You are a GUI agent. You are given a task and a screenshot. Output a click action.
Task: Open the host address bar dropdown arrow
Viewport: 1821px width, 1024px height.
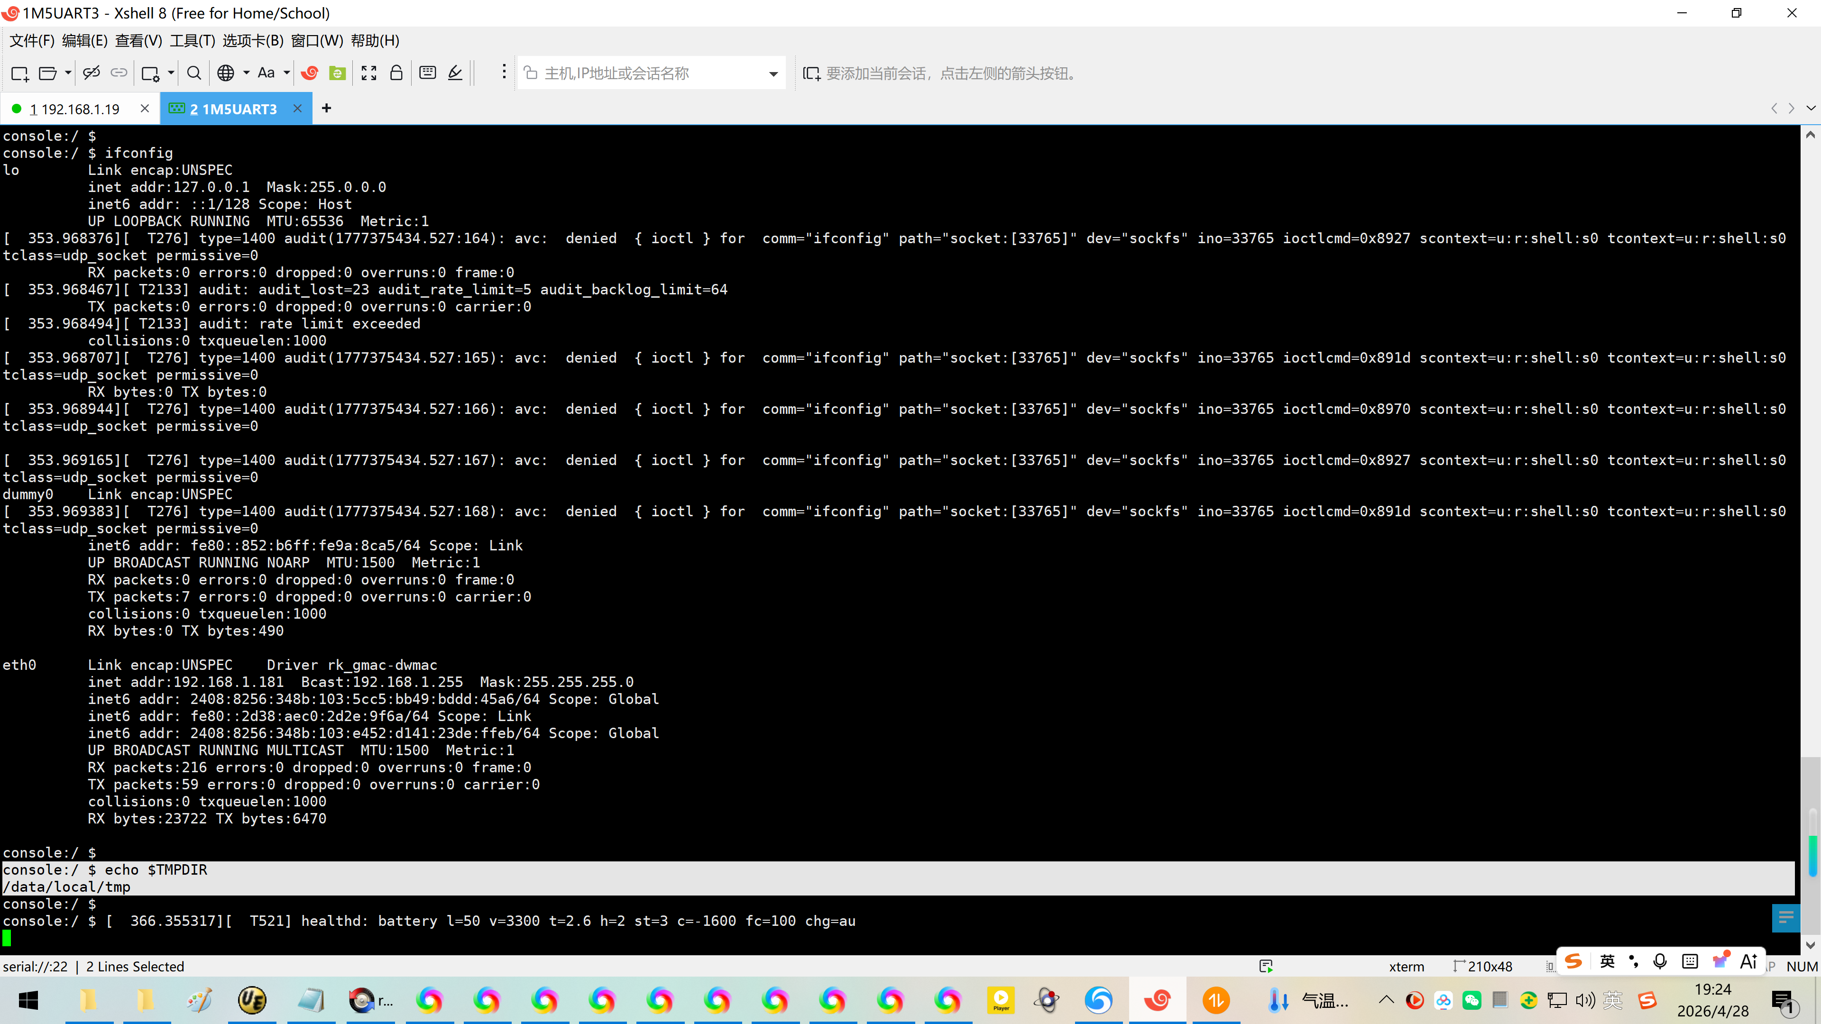tap(773, 73)
